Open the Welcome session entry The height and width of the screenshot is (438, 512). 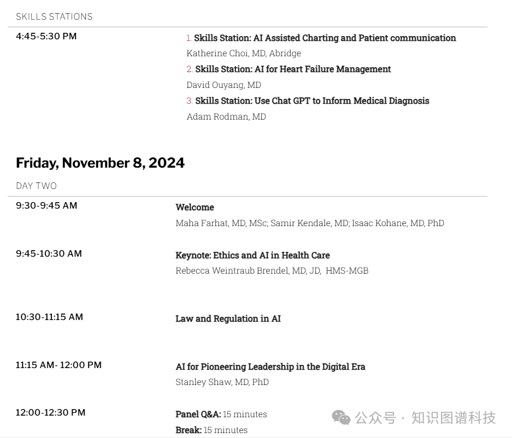tap(195, 207)
